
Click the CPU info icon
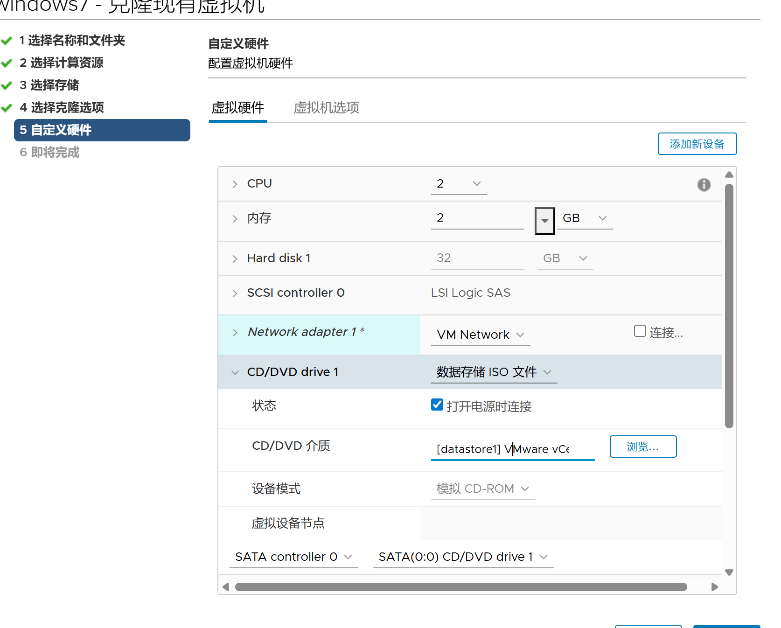(704, 185)
